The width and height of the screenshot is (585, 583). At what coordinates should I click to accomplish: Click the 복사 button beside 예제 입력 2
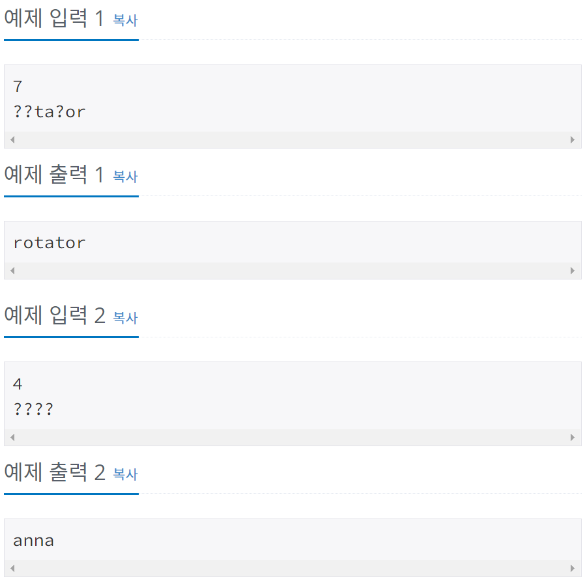(x=125, y=319)
